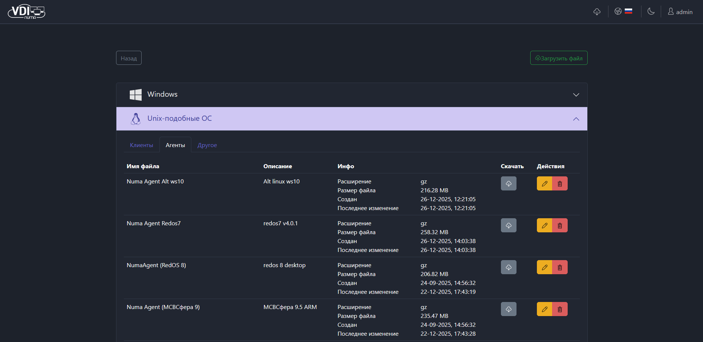Toggle dark mode with the moon icon

[x=651, y=11]
